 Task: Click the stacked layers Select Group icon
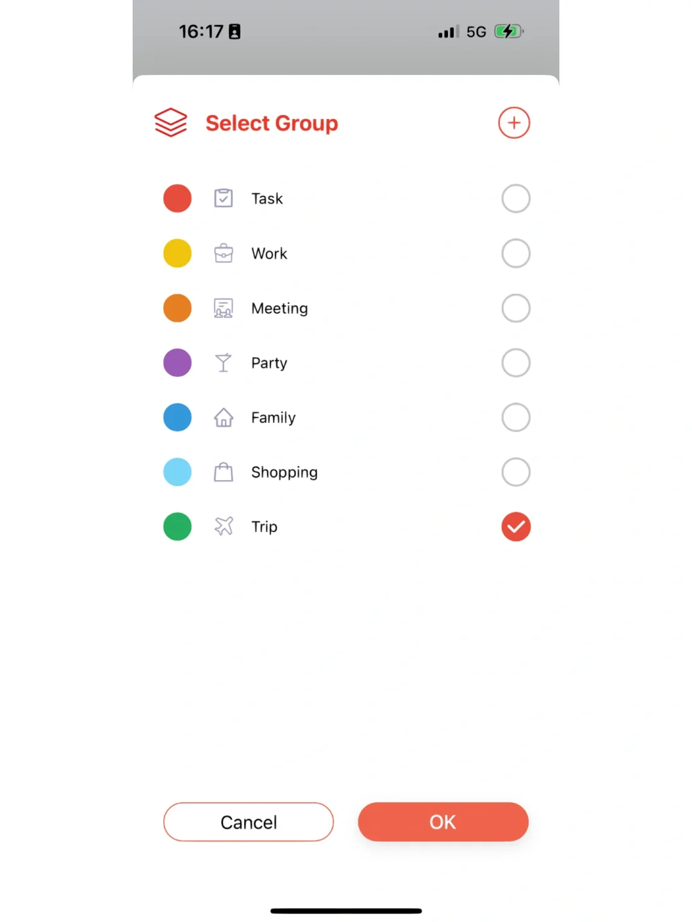click(170, 122)
